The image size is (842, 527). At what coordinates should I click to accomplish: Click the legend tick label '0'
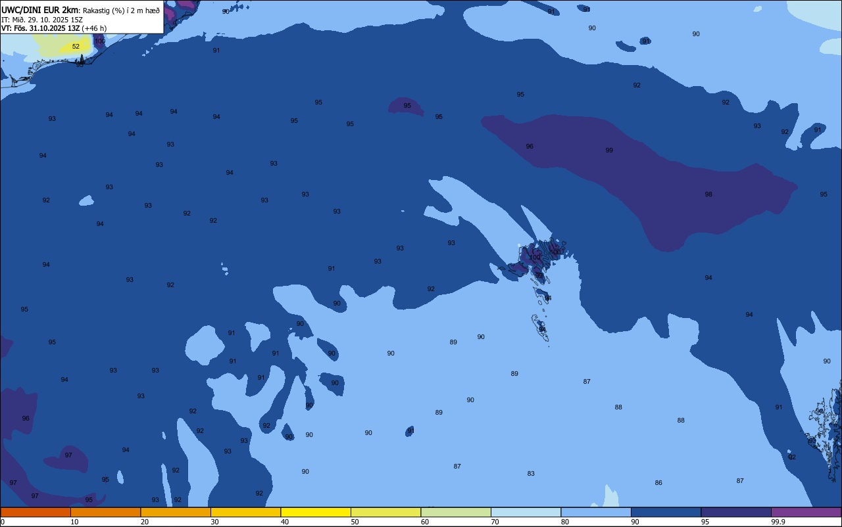click(x=3, y=522)
